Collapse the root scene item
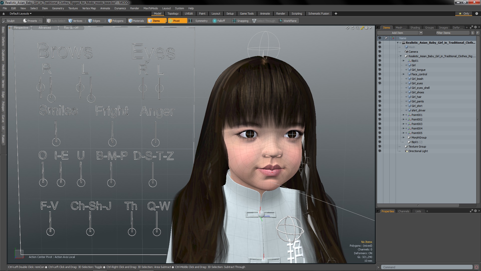The height and width of the screenshot is (271, 481). (x=398, y=43)
